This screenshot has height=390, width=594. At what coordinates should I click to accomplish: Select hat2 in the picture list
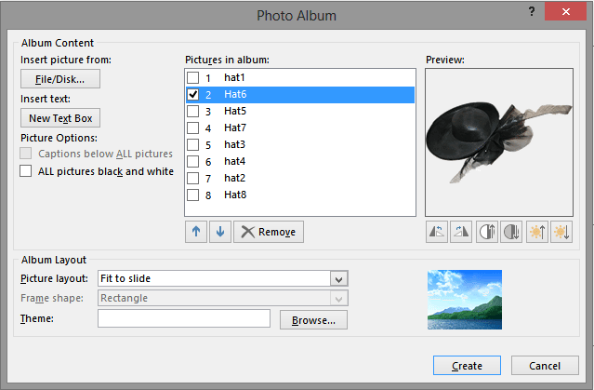(x=300, y=178)
